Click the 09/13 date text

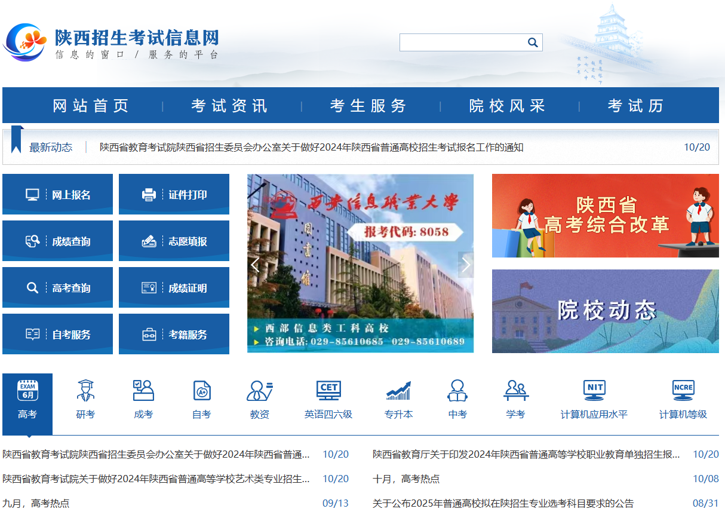(336, 503)
